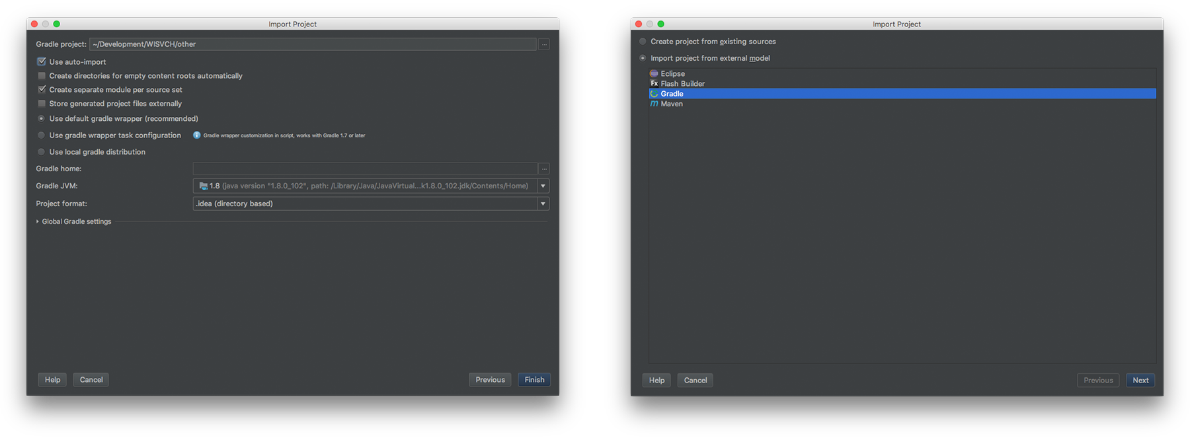The height and width of the screenshot is (442, 1190).
Task: Select Use local gradle distribution option
Action: click(x=41, y=151)
